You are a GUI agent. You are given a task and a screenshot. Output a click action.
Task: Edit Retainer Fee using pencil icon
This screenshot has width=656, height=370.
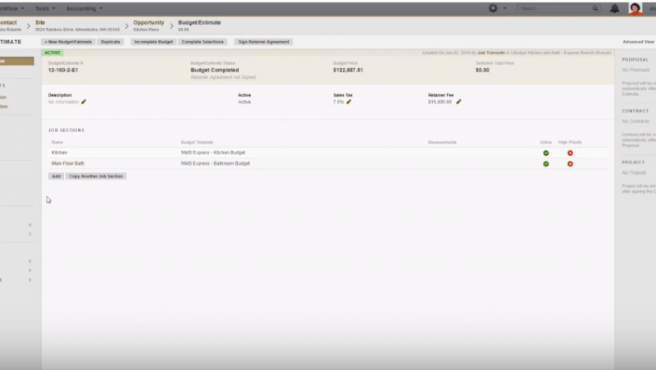458,102
